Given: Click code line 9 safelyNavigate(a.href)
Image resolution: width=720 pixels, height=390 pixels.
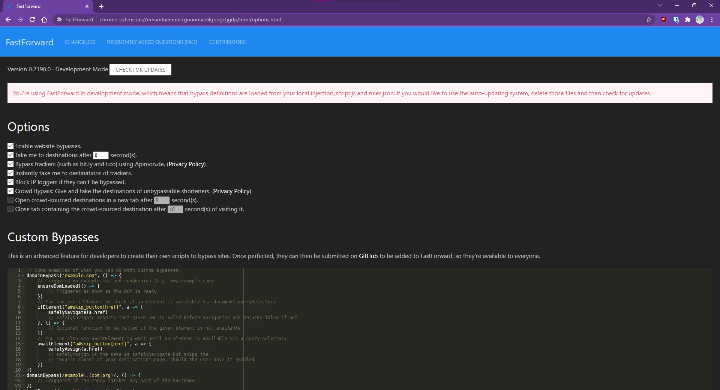Looking at the screenshot, I should coord(78,312).
